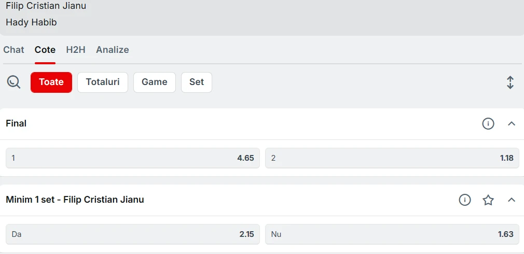Choose Da at odds 2.15
Viewport: 524px width, 254px height.
coord(133,234)
